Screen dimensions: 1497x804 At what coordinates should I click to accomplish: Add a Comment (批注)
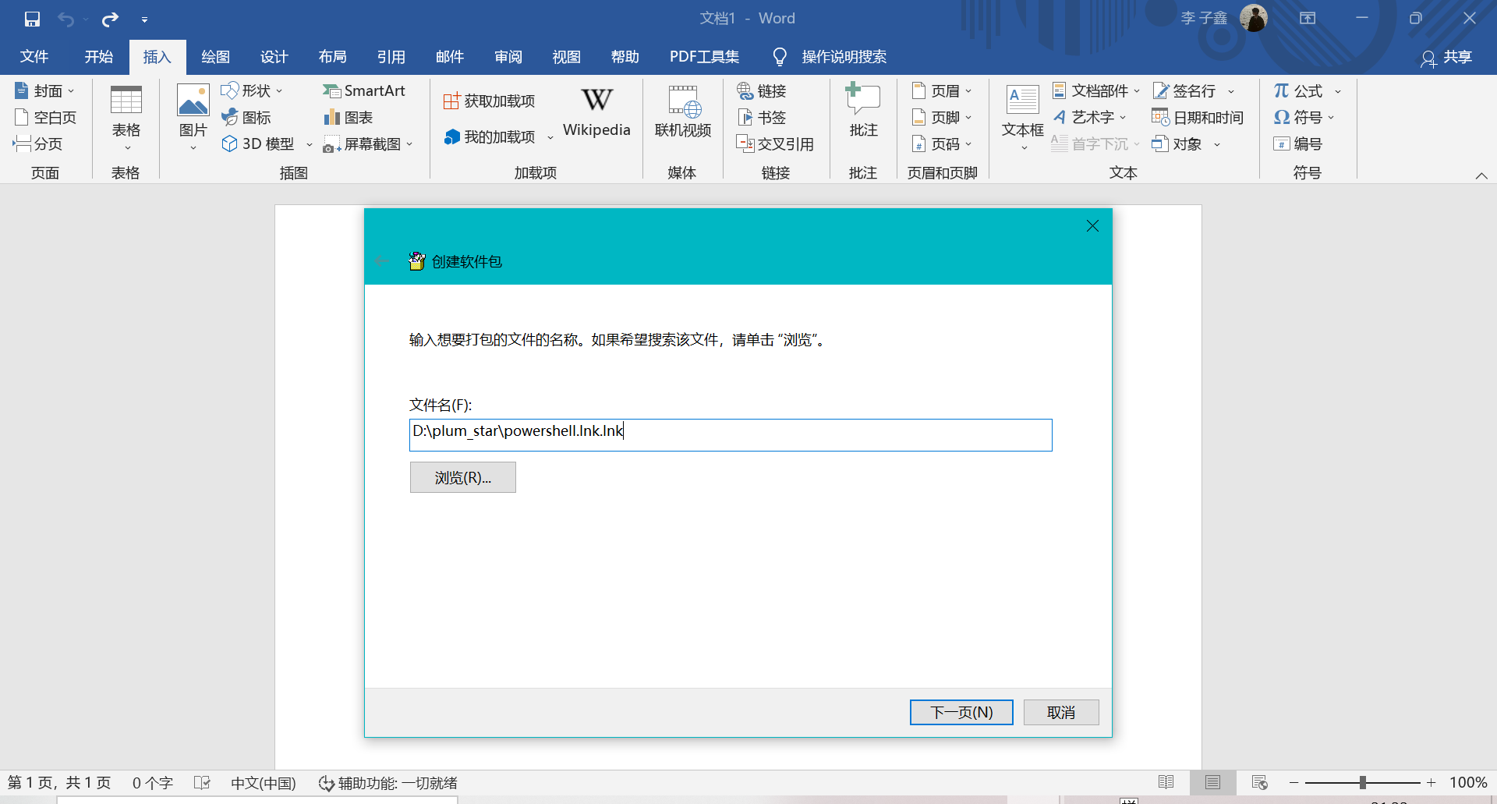[863, 112]
